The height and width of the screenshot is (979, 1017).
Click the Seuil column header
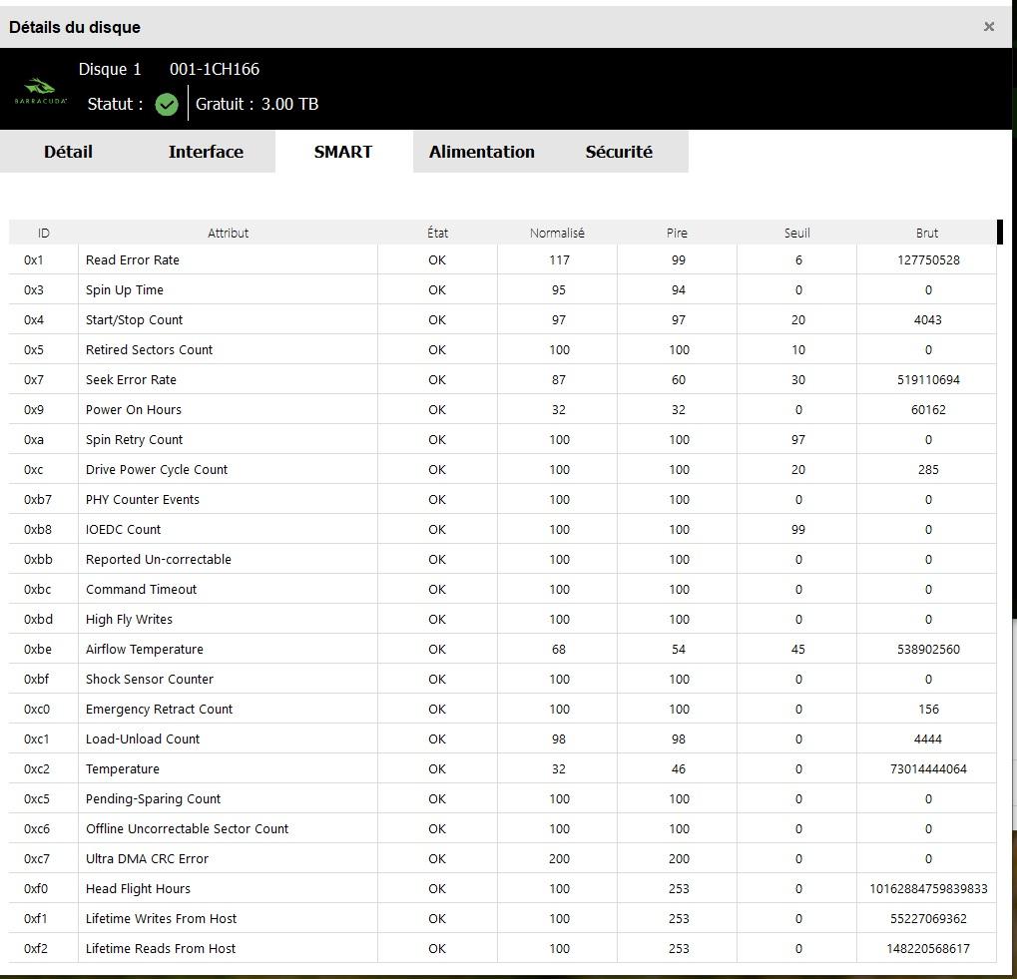coord(796,233)
